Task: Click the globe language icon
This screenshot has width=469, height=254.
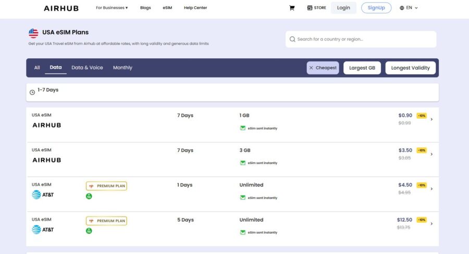Action: 402,8
